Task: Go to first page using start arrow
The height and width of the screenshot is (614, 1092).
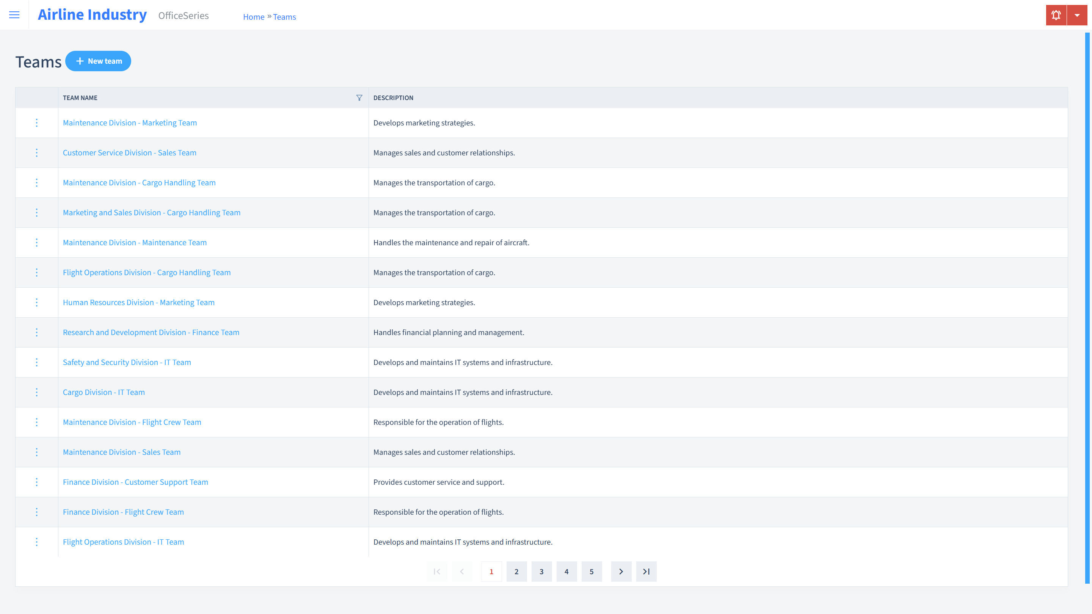Action: [x=436, y=571]
